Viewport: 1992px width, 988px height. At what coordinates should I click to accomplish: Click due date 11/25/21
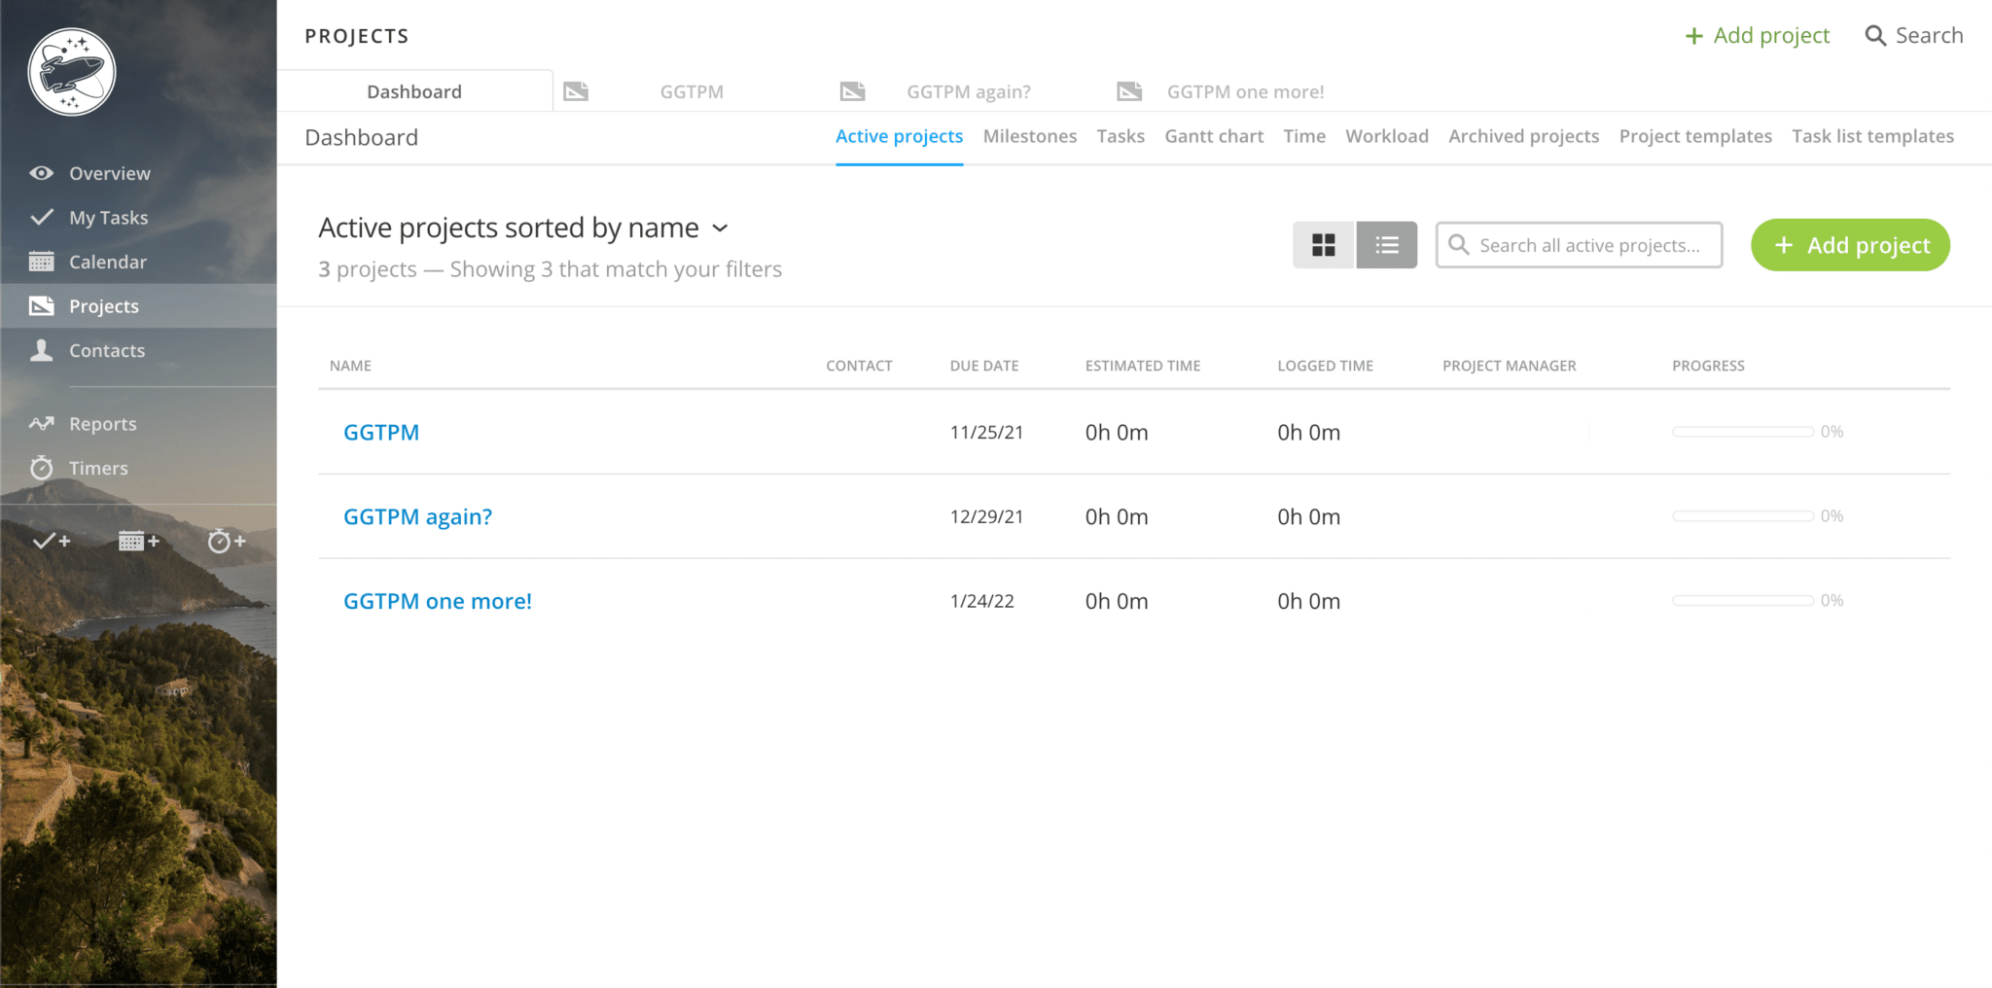[986, 433]
